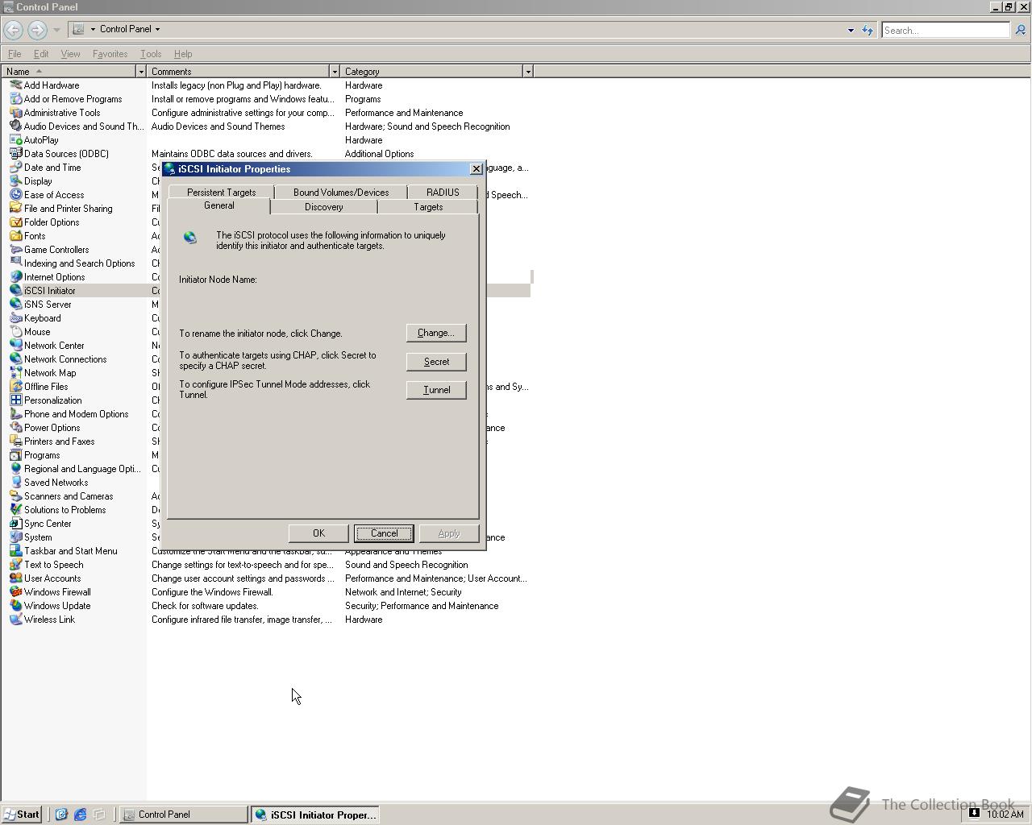Image resolution: width=1032 pixels, height=825 pixels.
Task: Open the Tools menu
Action: [x=151, y=54]
